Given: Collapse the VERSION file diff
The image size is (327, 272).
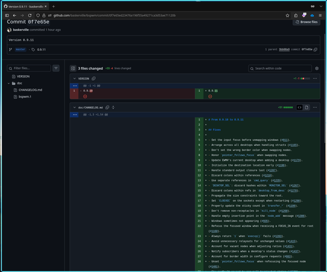Looking at the screenshot, I should point(75,78).
